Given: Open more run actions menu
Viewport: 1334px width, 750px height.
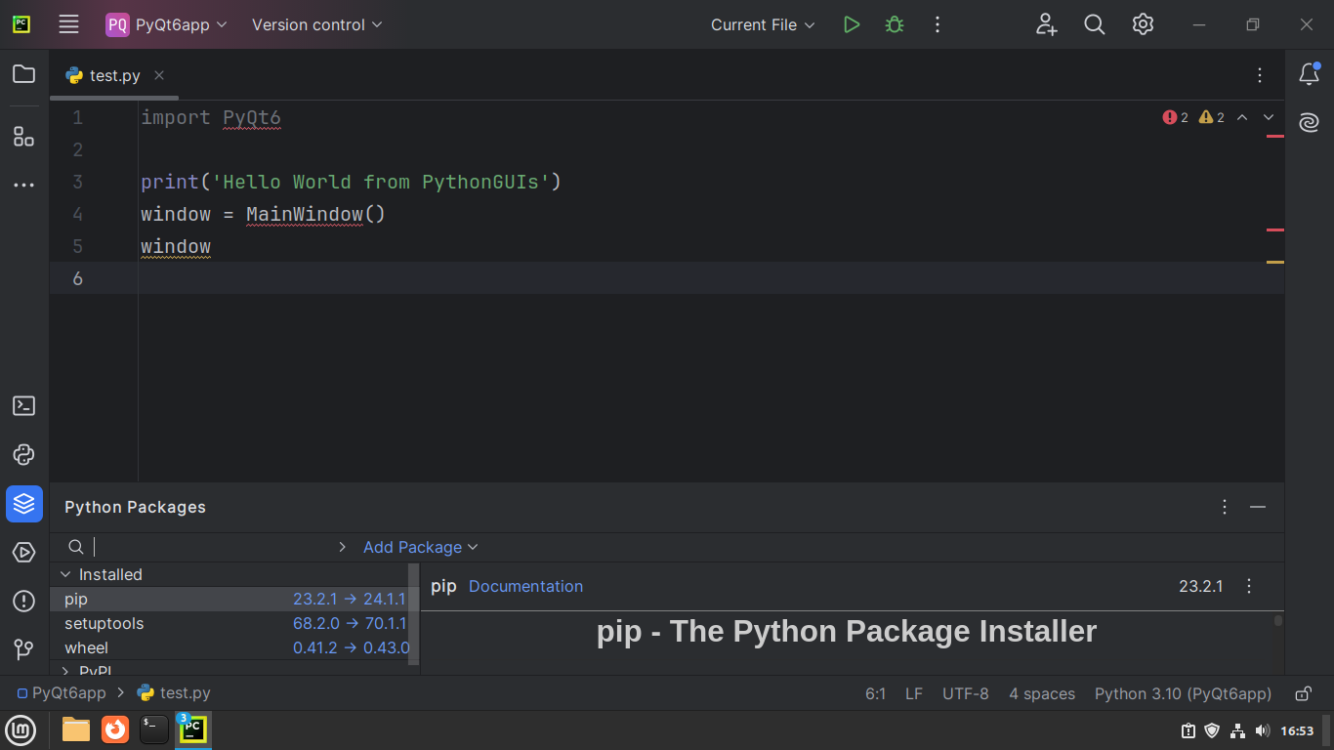Looking at the screenshot, I should [938, 24].
